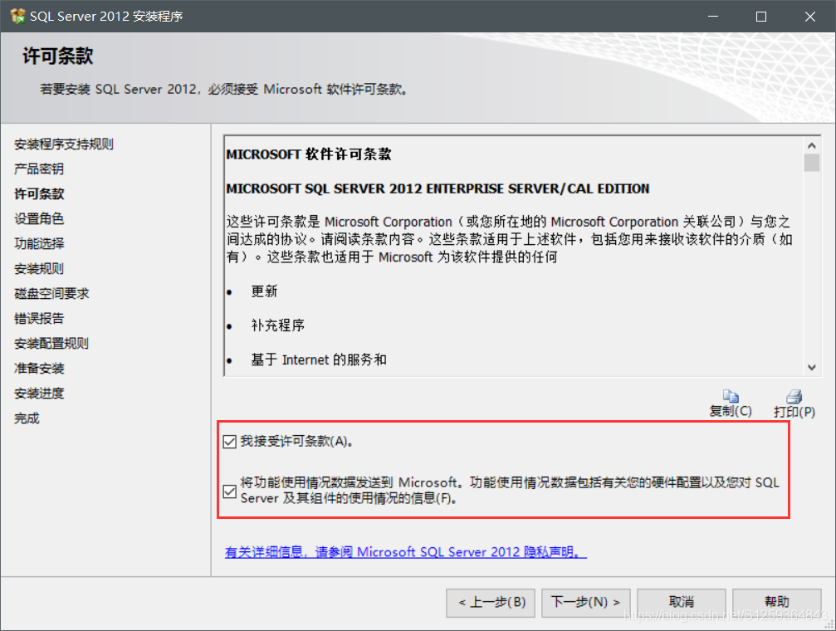Select the 设置角色 step in the sidebar
Viewport: 836px width, 631px height.
(39, 218)
